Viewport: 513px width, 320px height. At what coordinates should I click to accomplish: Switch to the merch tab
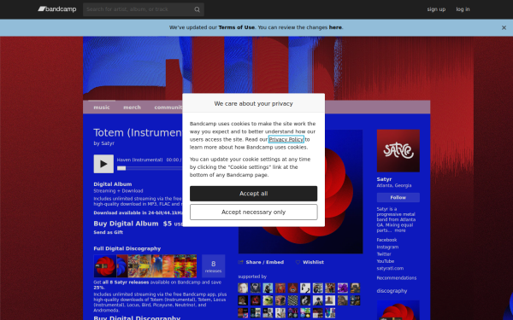[x=132, y=108]
